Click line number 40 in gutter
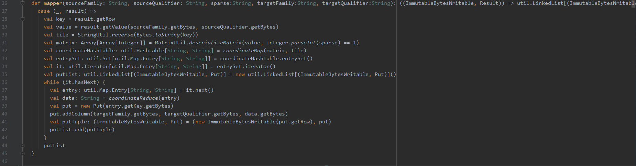This screenshot has width=636, height=166. point(4,114)
